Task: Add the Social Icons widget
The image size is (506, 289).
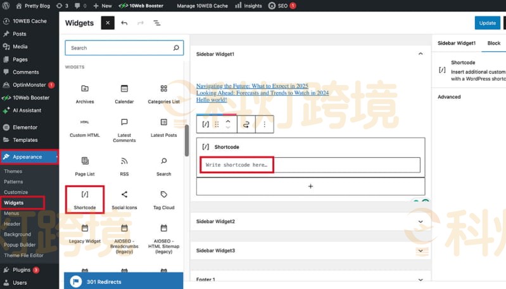Action: point(124,198)
